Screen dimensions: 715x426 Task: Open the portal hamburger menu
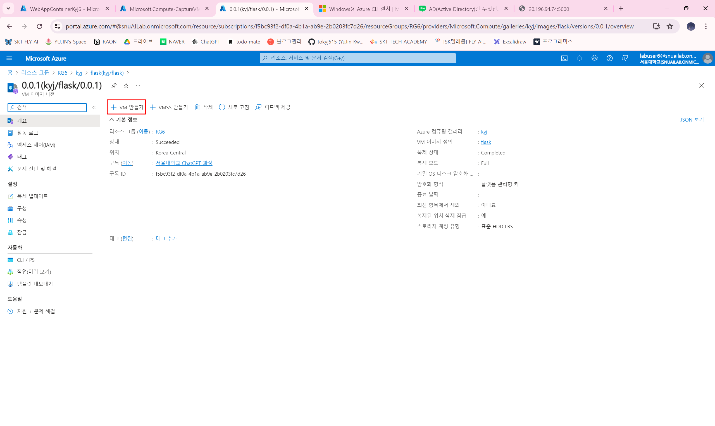pos(9,58)
